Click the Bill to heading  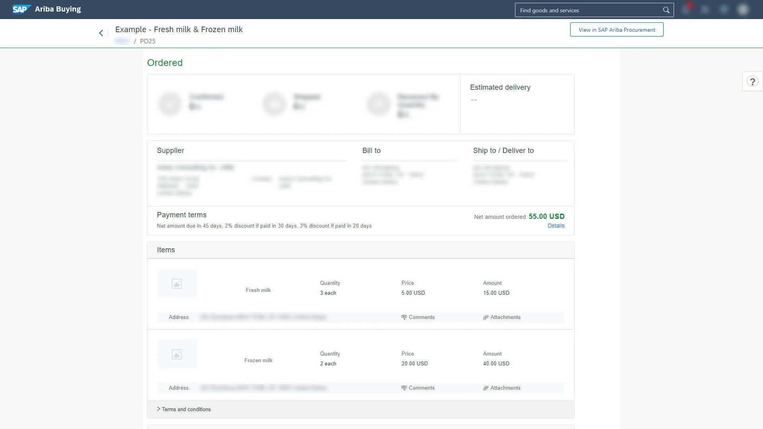click(371, 151)
